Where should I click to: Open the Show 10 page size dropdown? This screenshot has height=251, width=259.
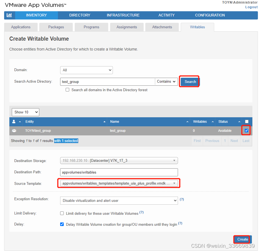click(26, 112)
